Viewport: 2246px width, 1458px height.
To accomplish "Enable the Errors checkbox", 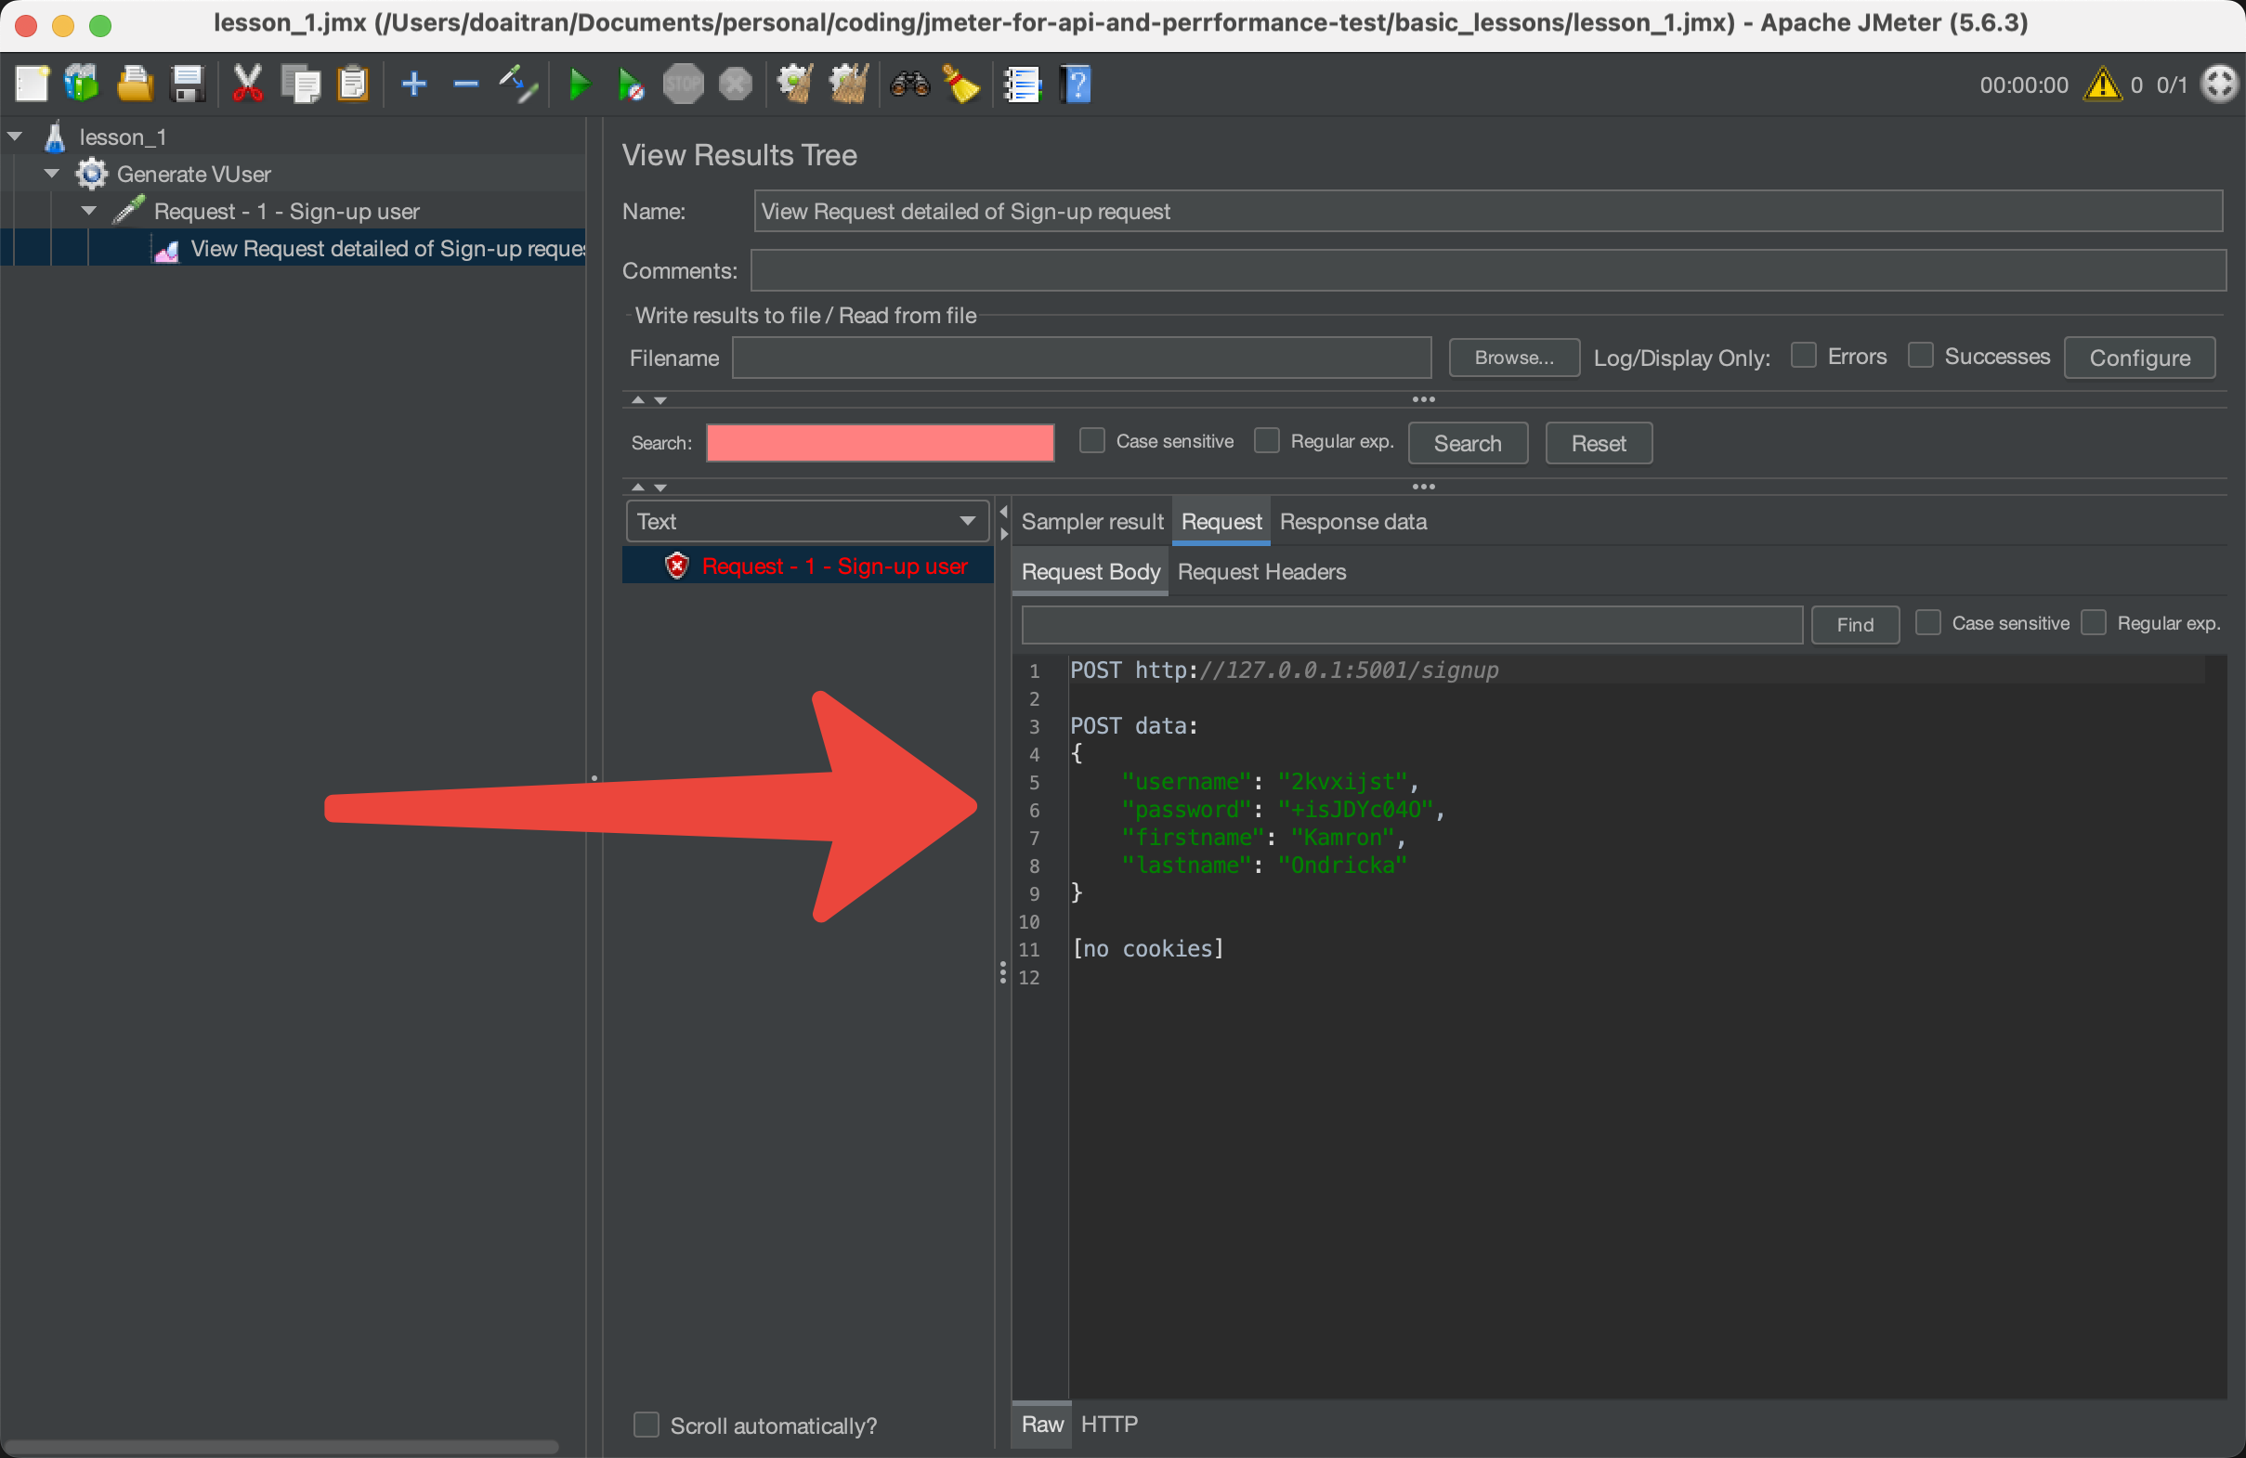I will tap(1804, 356).
